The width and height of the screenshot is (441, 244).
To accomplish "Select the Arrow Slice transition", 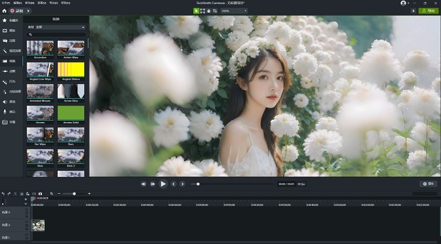I will point(71,91).
